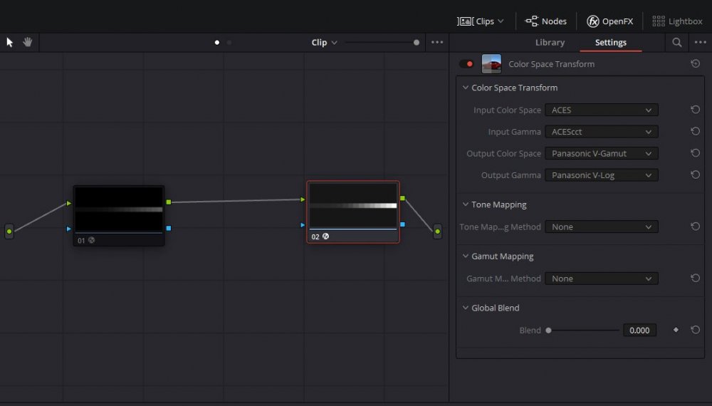Open the Output Gamma Panasonic V-Log dropdown
The height and width of the screenshot is (406, 712).
[601, 175]
